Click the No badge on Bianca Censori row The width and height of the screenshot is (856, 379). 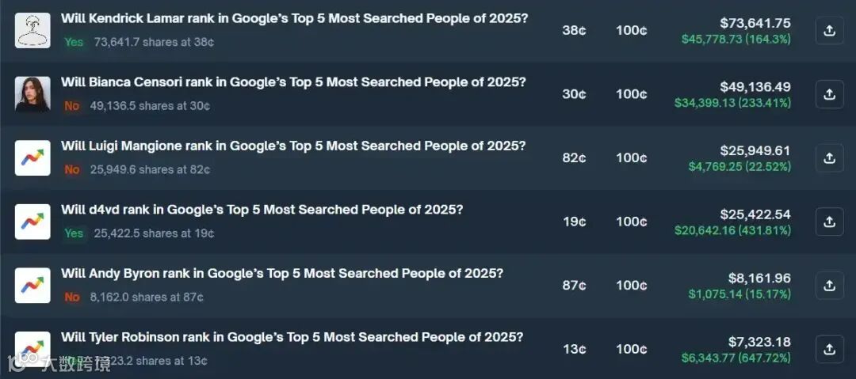[x=72, y=105]
